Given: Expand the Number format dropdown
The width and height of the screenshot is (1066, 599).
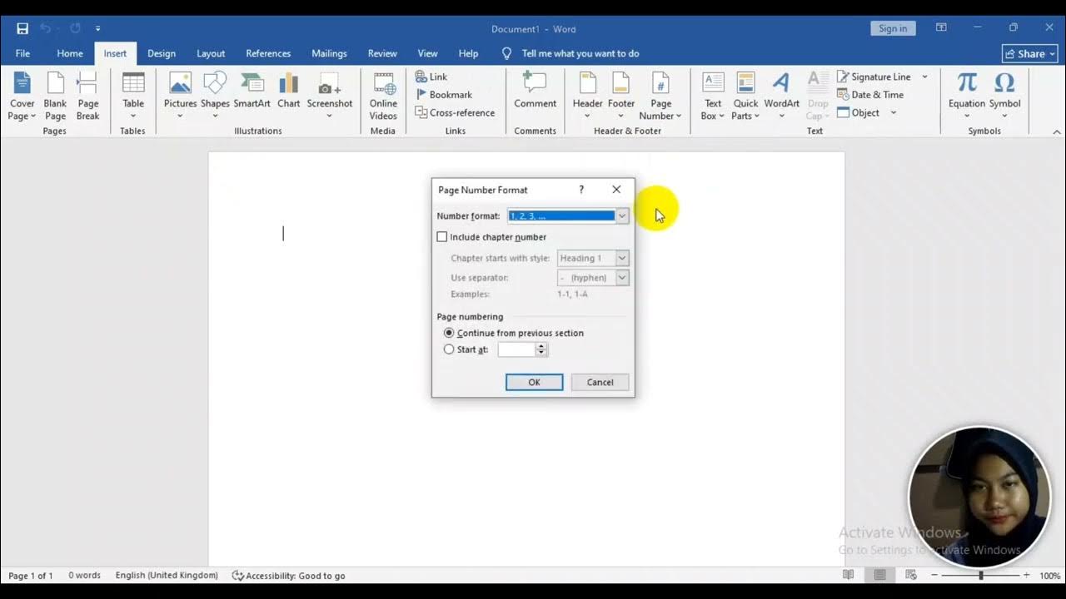Looking at the screenshot, I should click(x=621, y=216).
